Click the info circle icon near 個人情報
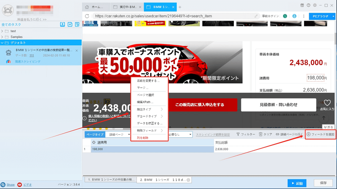The width and height of the screenshot is (337, 189). [x=85, y=118]
